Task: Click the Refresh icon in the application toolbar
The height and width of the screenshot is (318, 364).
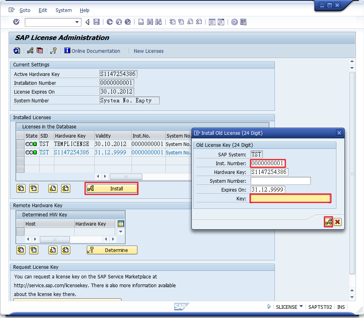Action: [x=17, y=51]
